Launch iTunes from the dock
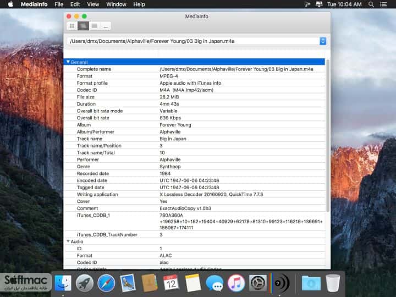 pos(236,283)
